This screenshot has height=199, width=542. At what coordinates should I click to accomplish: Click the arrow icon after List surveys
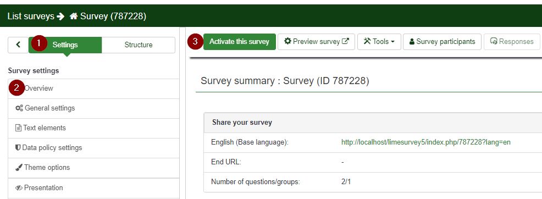[x=61, y=16]
